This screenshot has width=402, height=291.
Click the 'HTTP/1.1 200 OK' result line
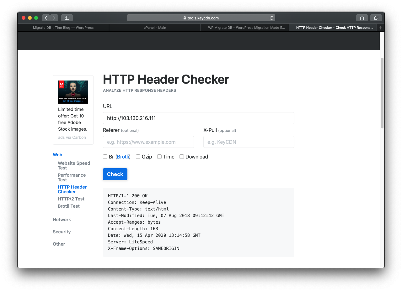(x=128, y=196)
